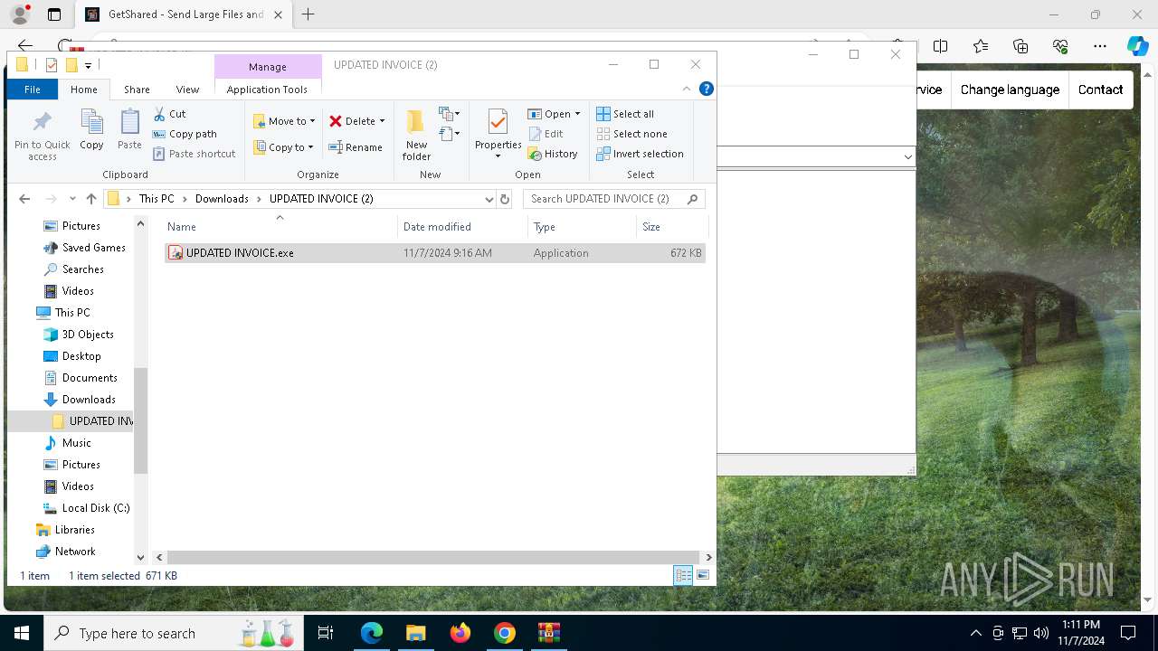Switch to large icons view layout
The height and width of the screenshot is (651, 1158).
tap(703, 575)
